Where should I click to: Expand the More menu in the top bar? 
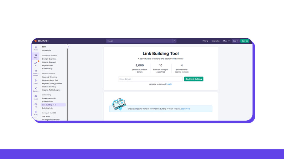click(226, 41)
